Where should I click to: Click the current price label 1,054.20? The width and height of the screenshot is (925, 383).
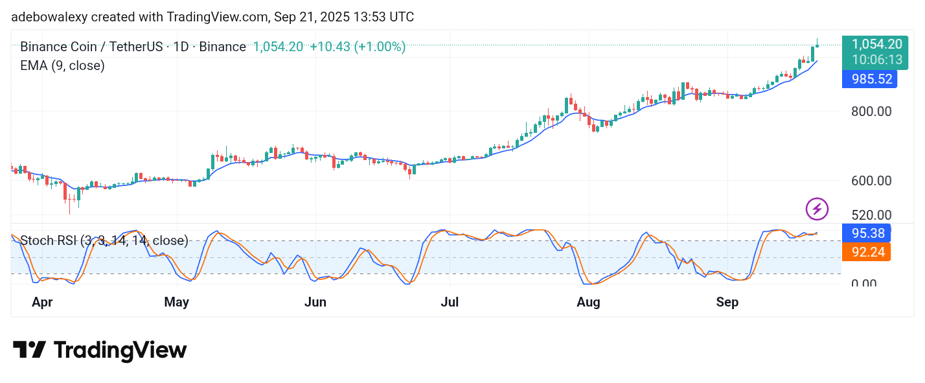(x=876, y=44)
